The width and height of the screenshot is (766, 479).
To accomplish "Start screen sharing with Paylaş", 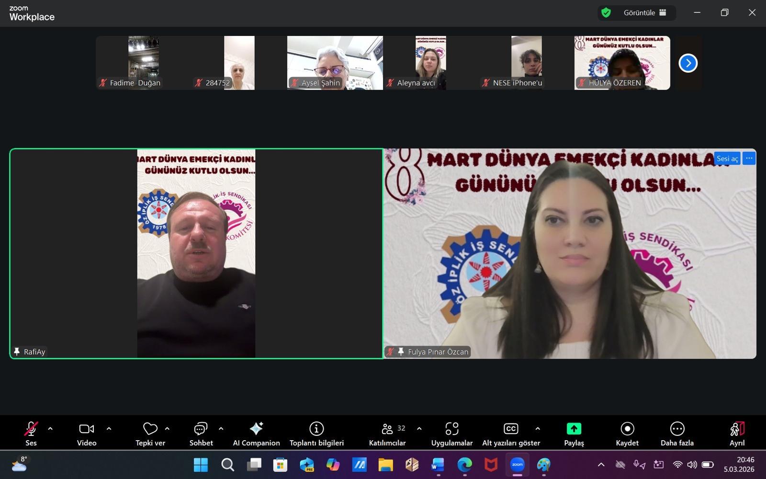I will [x=574, y=433].
